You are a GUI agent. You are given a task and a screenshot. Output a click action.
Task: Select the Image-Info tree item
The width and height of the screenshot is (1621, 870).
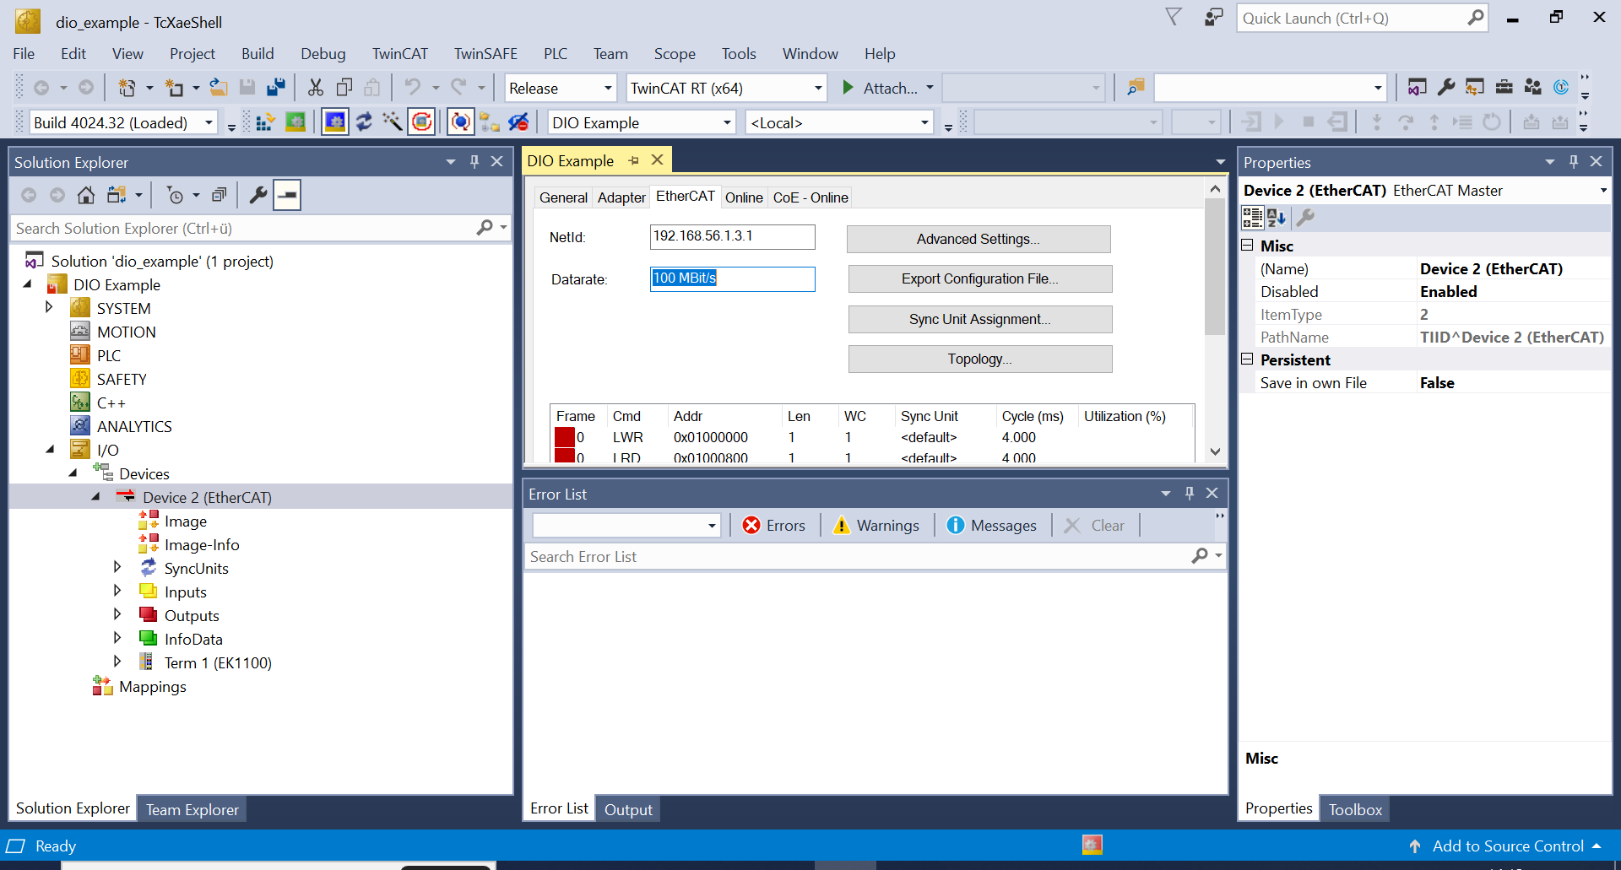click(202, 544)
